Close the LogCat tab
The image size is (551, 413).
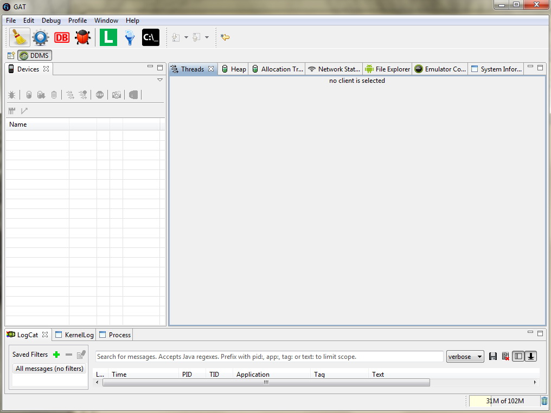coord(45,335)
